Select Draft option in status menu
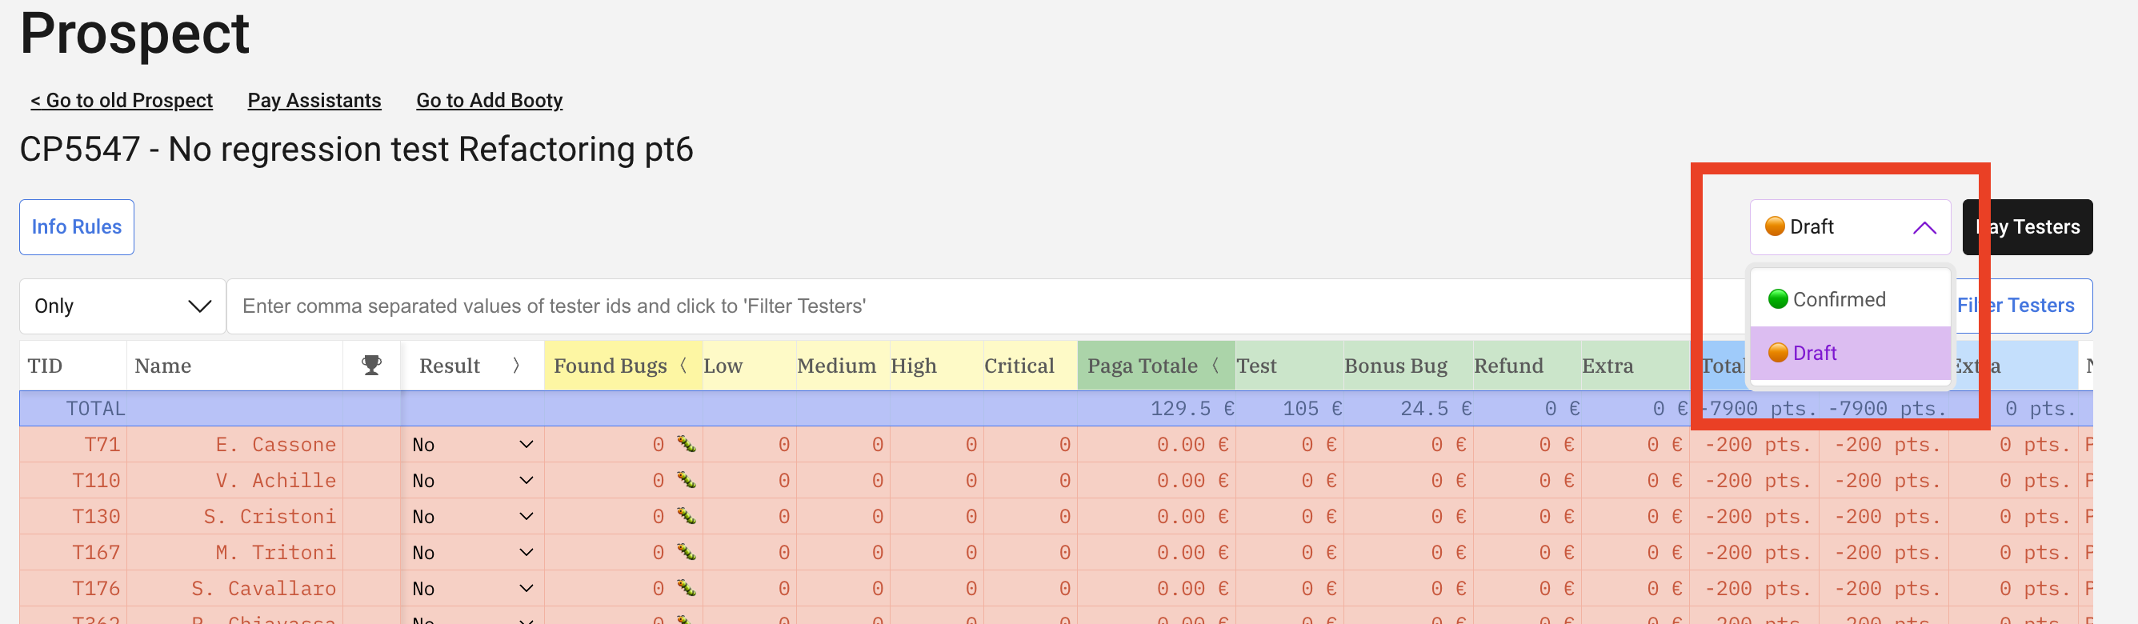Screen dimensions: 2138x624 1850,353
